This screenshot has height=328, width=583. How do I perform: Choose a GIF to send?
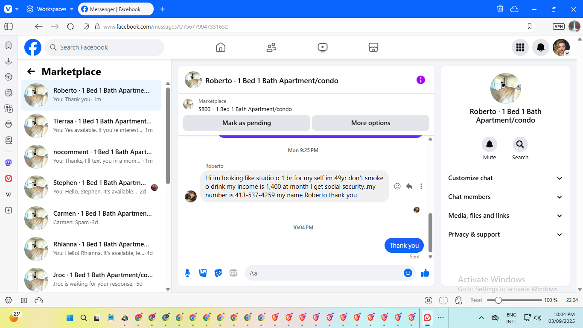pyautogui.click(x=233, y=273)
